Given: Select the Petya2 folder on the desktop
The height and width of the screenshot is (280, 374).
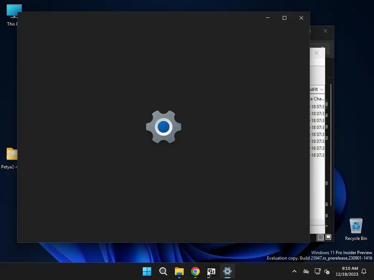Looking at the screenshot, I should point(9,158).
